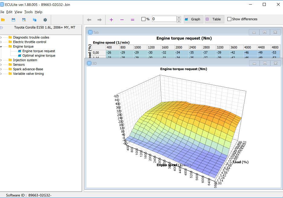
Task: Open the Tools menu
Action: pos(28,12)
